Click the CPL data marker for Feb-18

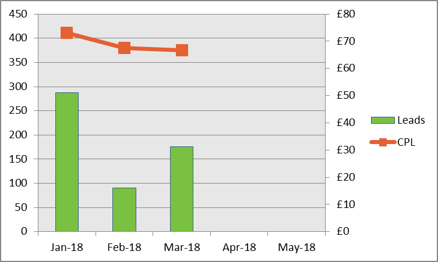124,48
